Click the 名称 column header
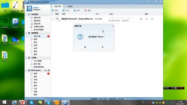This screenshot has width=187, height=105. (64, 14)
